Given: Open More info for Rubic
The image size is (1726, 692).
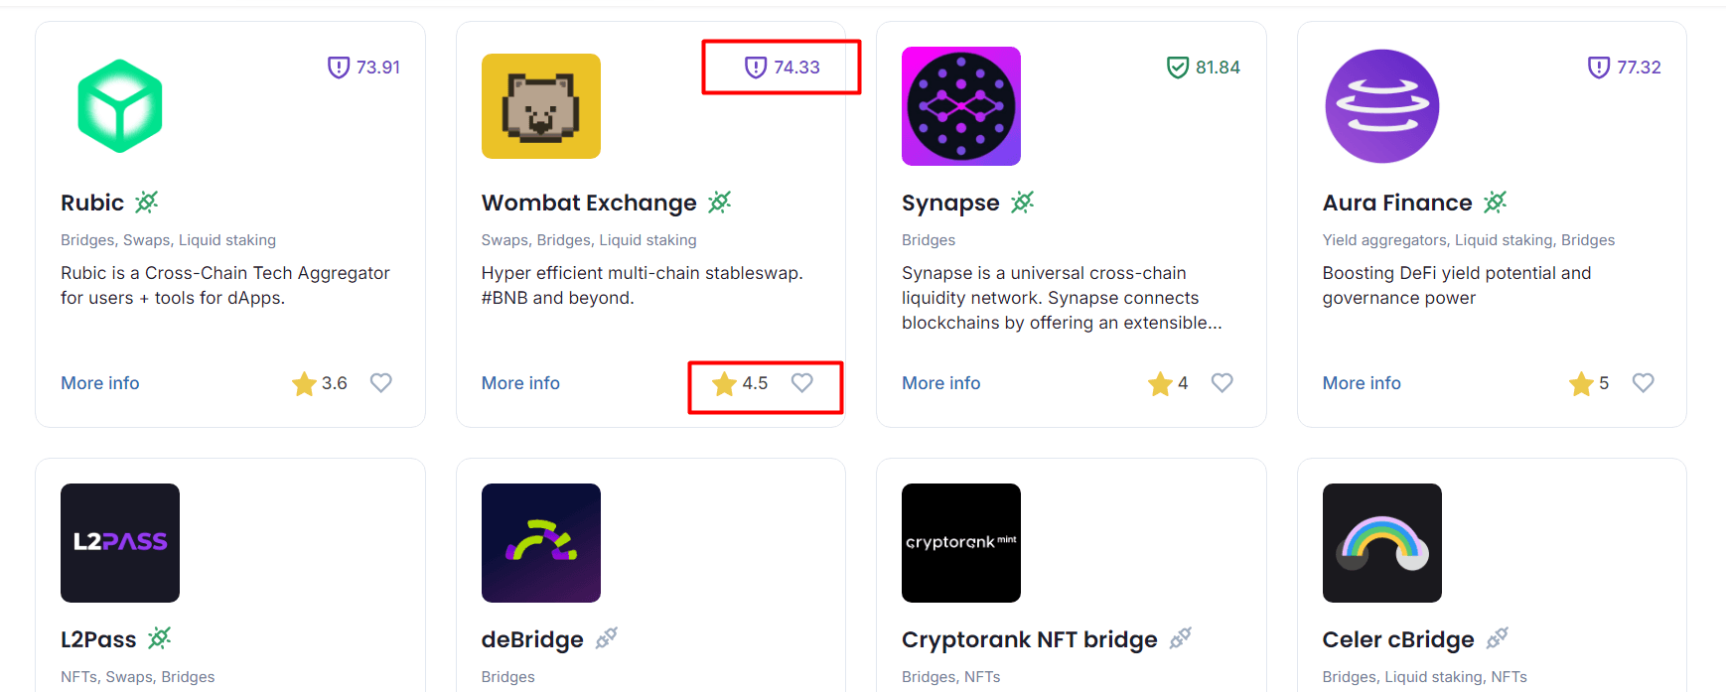Looking at the screenshot, I should 100,383.
